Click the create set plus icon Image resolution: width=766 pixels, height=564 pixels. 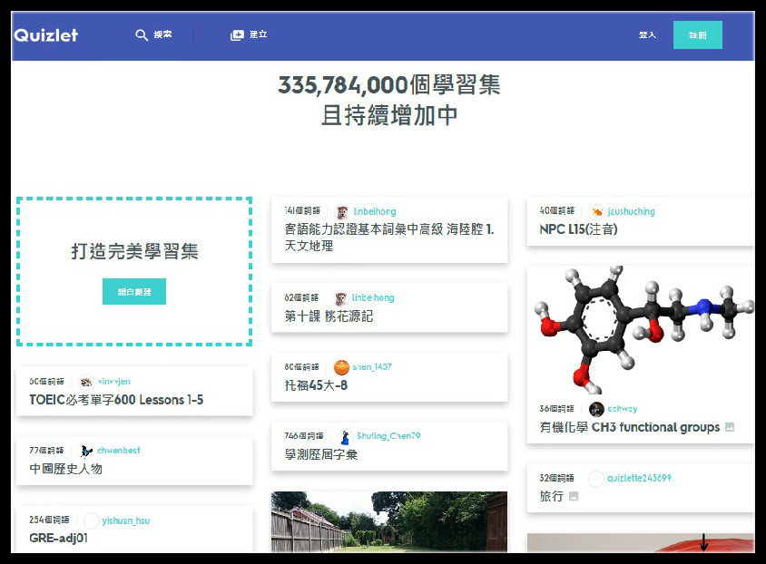tap(237, 35)
